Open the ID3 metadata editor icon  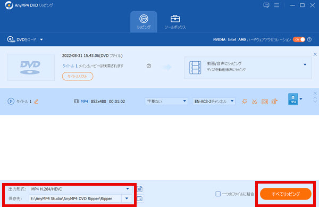264,101
